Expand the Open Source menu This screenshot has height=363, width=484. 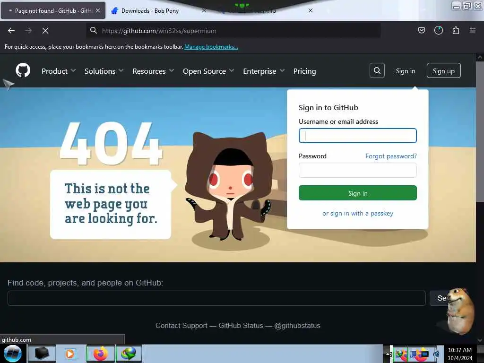pyautogui.click(x=208, y=71)
